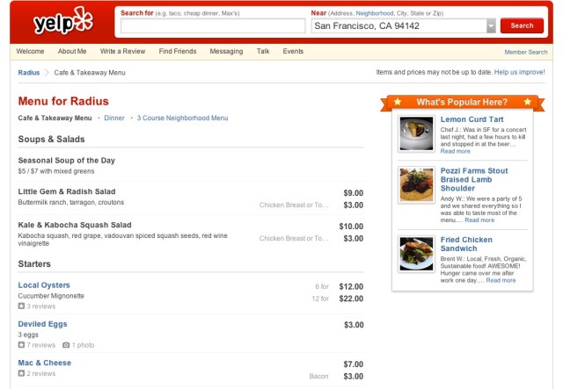Screen dimensions: 563x389
Task: Open the Dinner menu tab
Action: 114,118
